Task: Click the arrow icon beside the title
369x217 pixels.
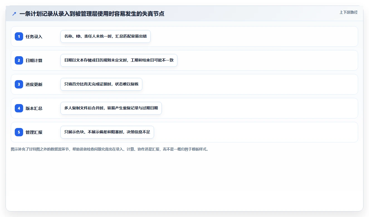Action: coord(14,14)
